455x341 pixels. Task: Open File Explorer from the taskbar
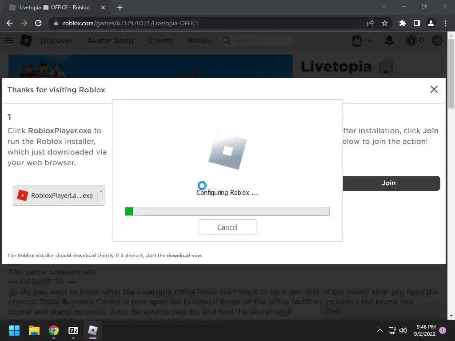click(34, 330)
